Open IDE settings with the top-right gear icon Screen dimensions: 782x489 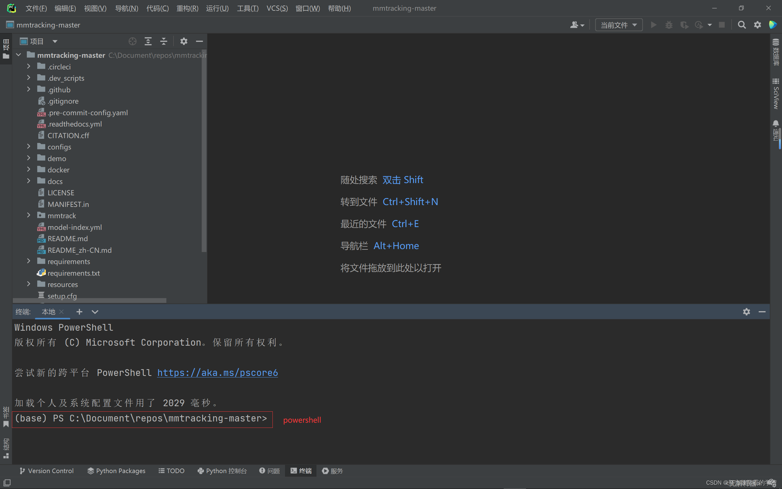click(x=758, y=24)
